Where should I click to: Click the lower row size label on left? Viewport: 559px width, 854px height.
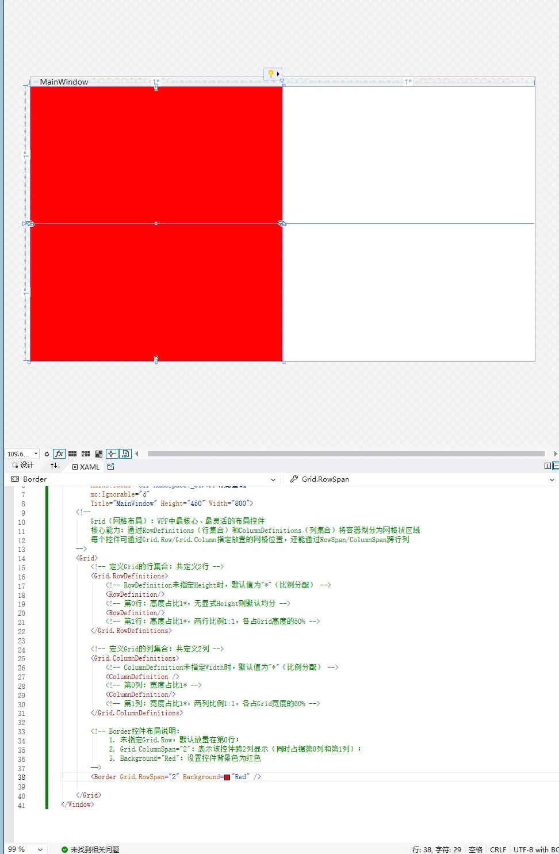tap(25, 292)
